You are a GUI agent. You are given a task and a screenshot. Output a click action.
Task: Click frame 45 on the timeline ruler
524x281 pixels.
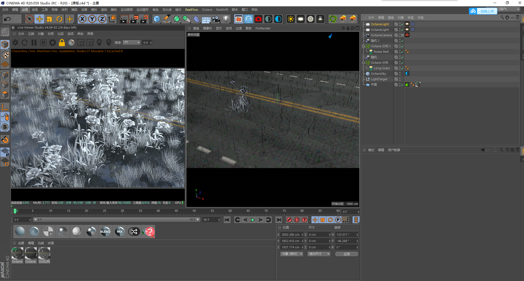(x=176, y=211)
